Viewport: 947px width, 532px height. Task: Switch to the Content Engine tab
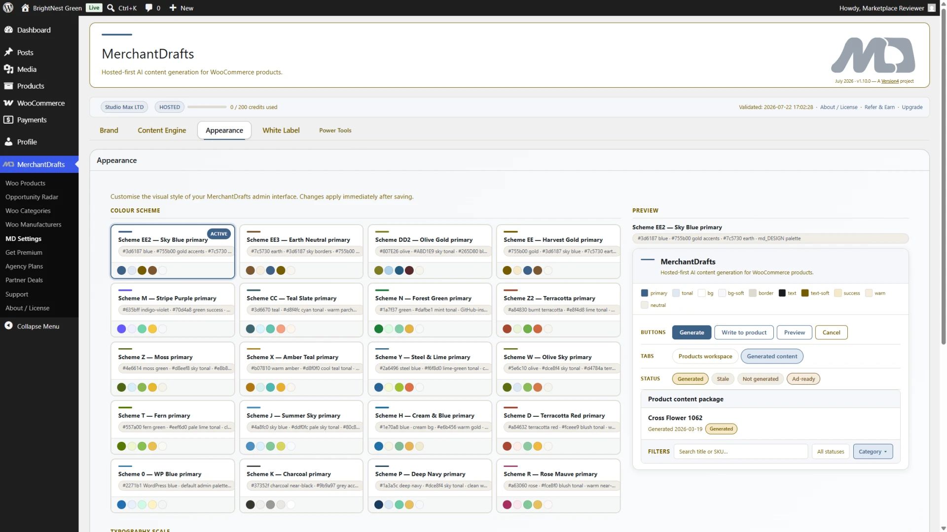coord(162,131)
